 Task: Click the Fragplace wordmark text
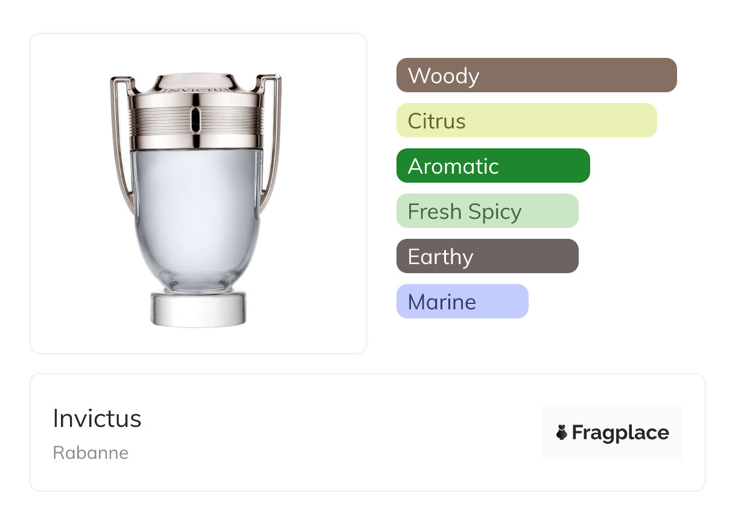(x=620, y=432)
